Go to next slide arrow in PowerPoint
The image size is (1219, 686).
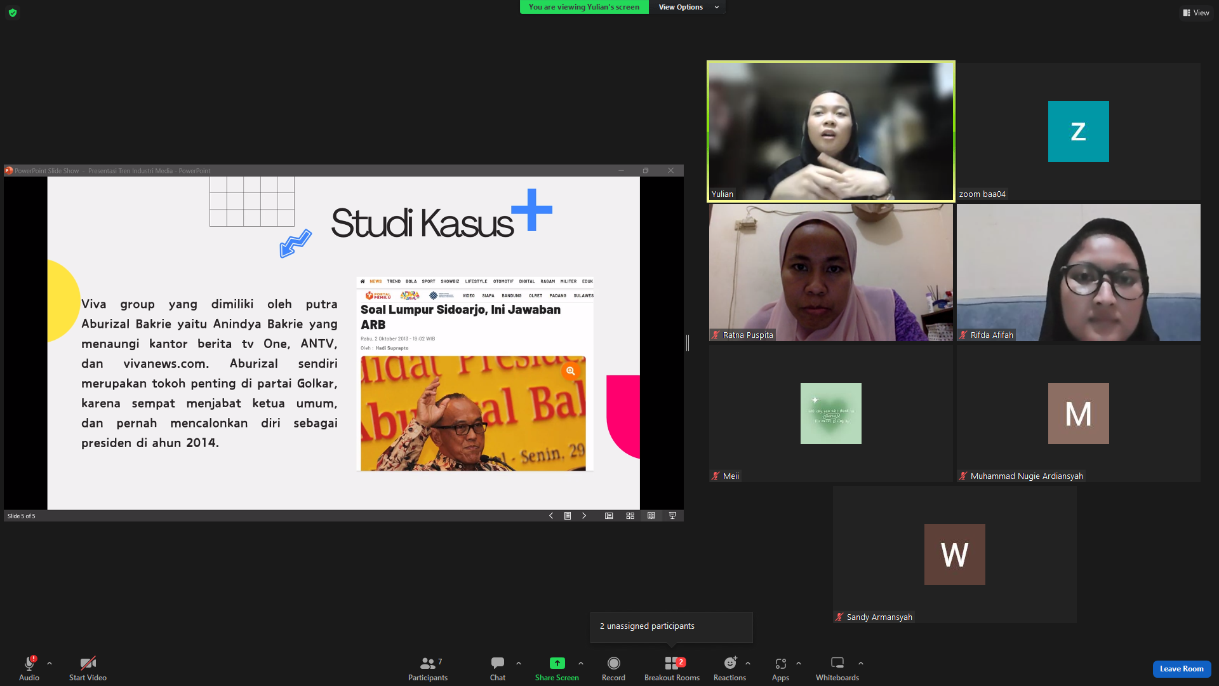584,516
